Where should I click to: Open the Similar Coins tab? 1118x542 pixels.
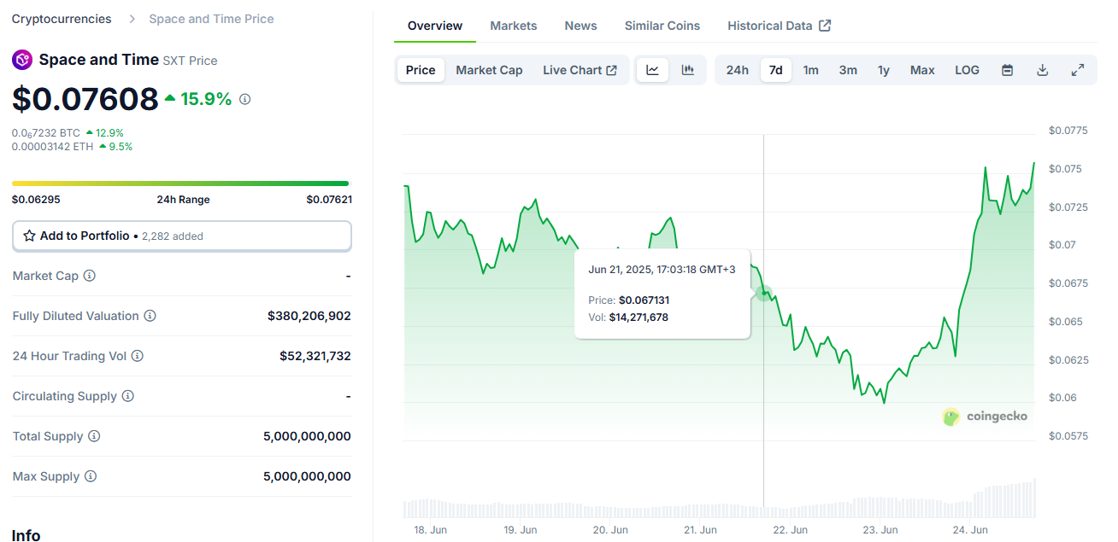(x=662, y=26)
